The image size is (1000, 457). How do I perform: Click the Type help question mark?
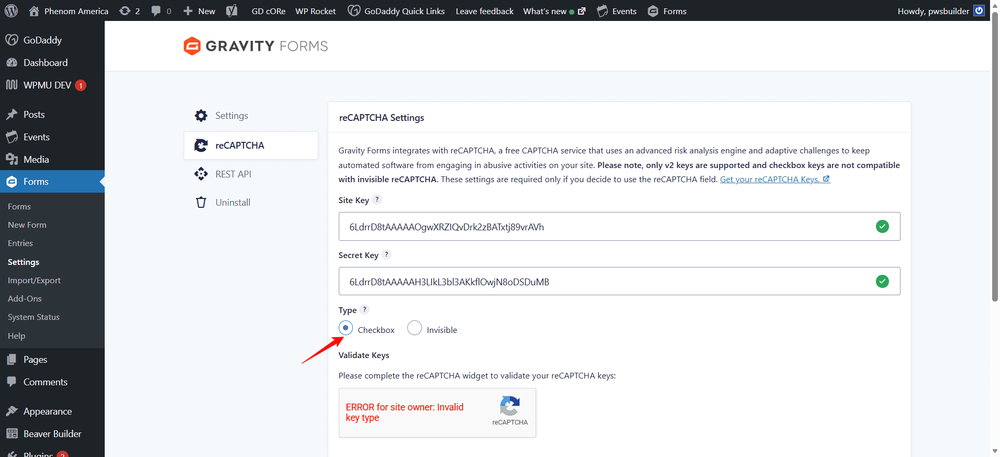coord(365,309)
